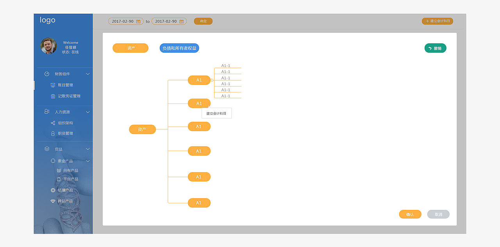Click the 财务组件 gauge icon
This screenshot has width=500, height=247.
point(47,74)
